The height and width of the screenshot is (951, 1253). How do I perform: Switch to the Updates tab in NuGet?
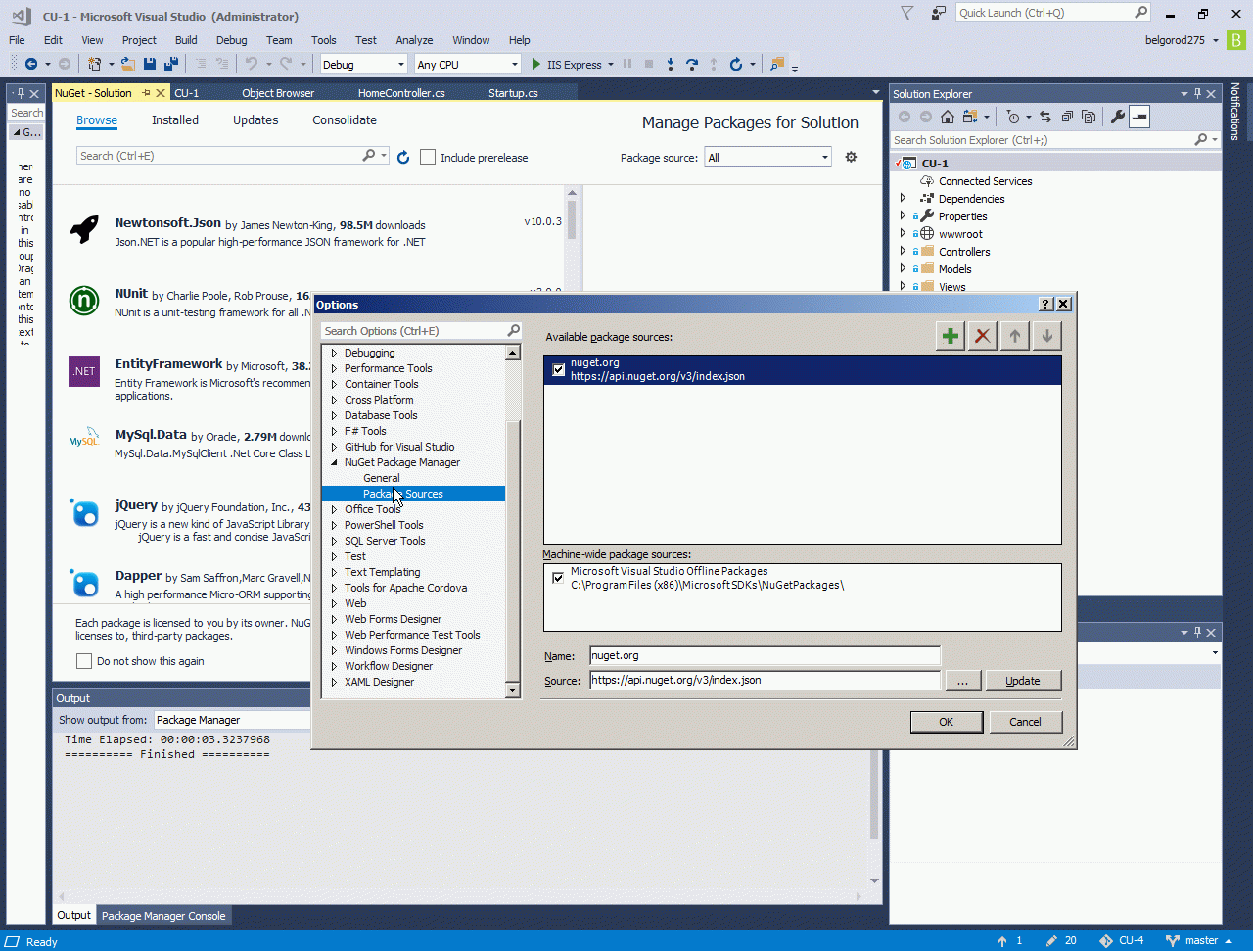pos(255,120)
